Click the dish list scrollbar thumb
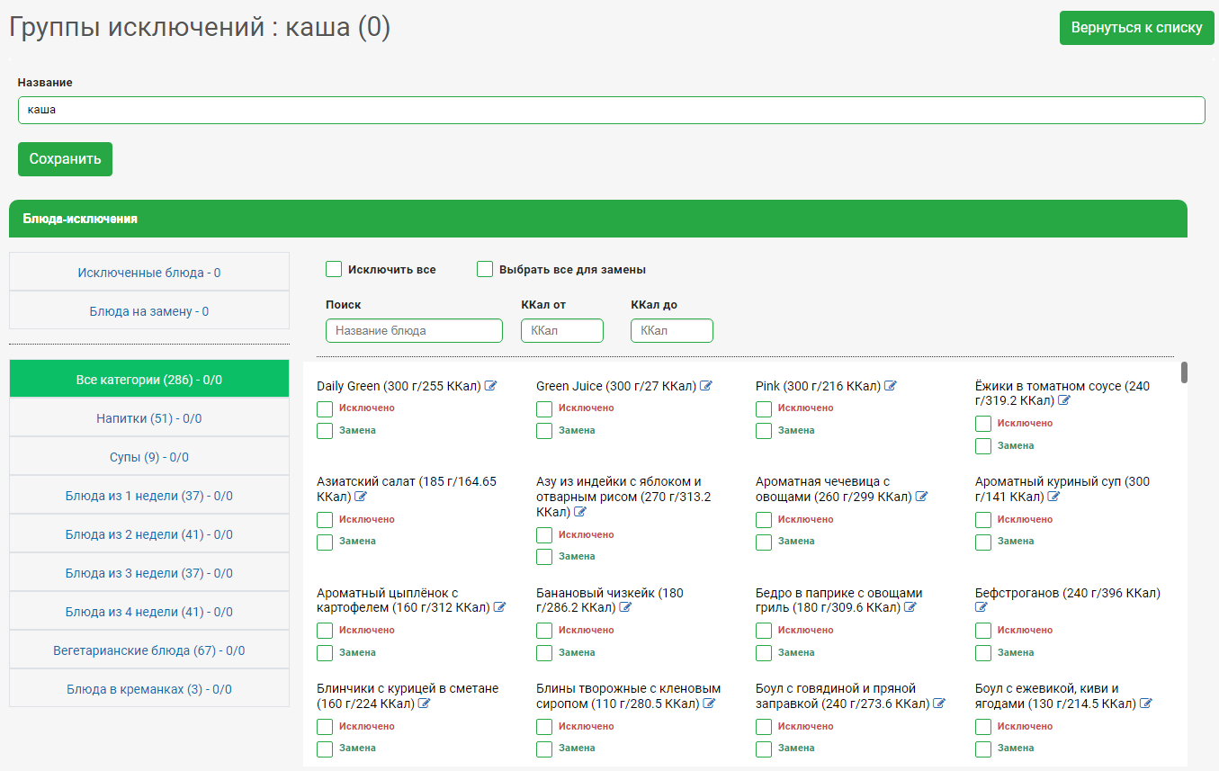Viewport: 1219px width, 771px height. (x=1185, y=372)
